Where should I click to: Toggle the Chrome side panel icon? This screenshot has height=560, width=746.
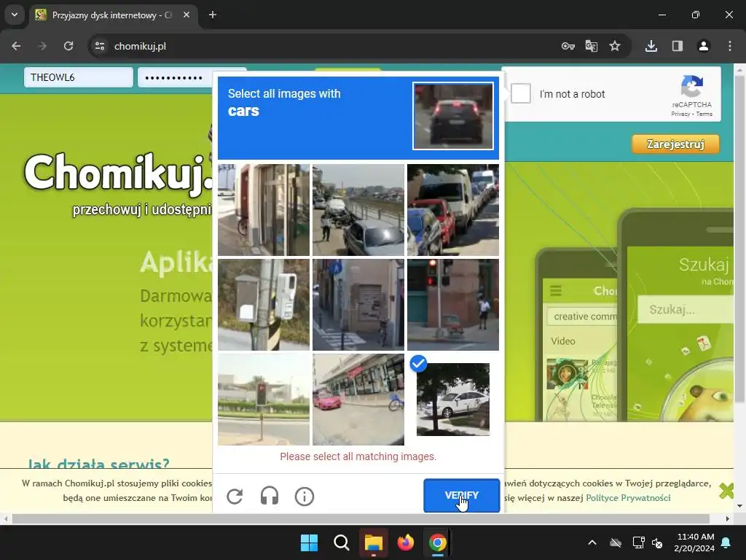(x=678, y=46)
